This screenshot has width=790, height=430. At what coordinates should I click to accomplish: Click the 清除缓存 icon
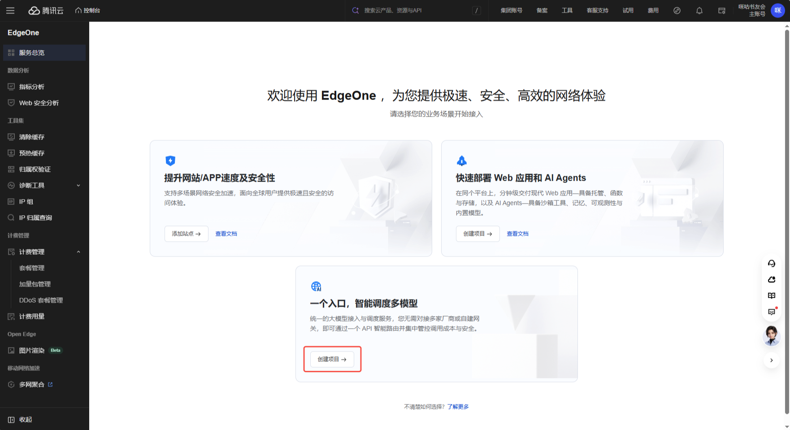coord(11,137)
